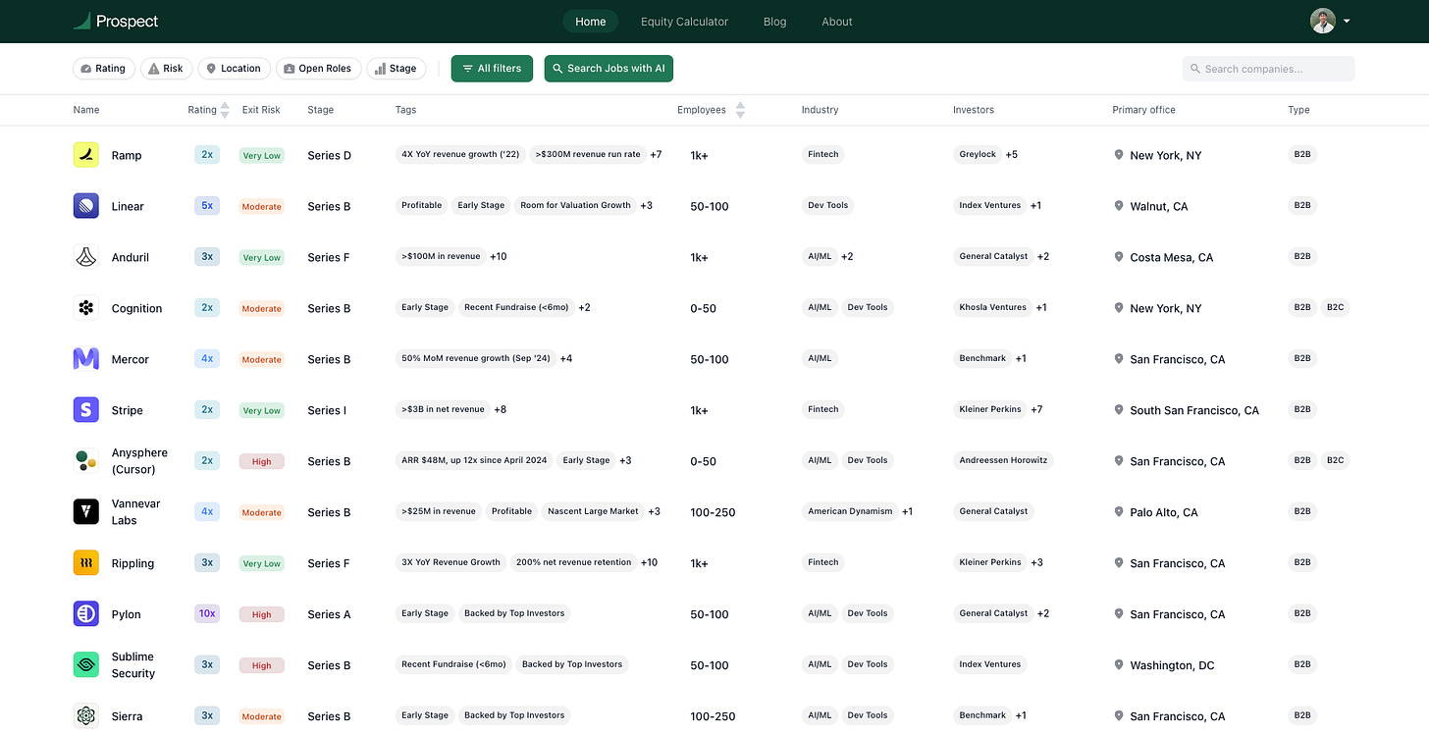Click the All filters button
This screenshot has width=1429, height=734.
click(492, 69)
